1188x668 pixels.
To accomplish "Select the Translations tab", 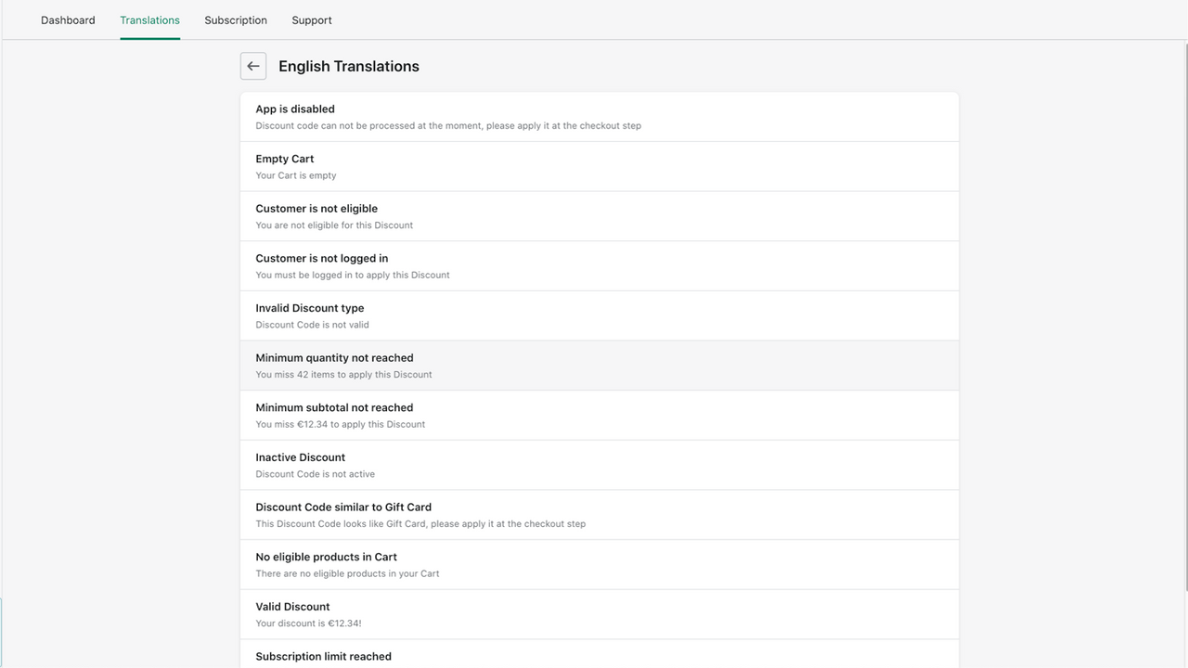I will [x=149, y=19].
